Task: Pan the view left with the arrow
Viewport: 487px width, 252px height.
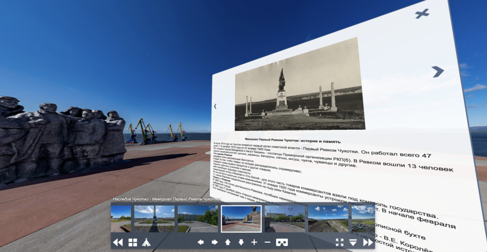Action: [201, 242]
